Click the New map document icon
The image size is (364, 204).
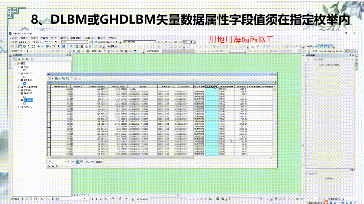(x=12, y=42)
